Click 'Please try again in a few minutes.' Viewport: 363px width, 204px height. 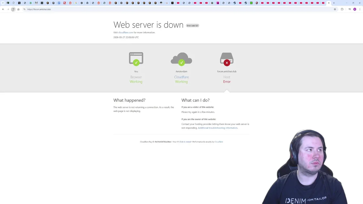tap(198, 112)
